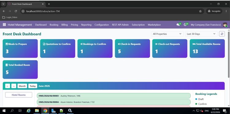Open the Dashboard menu
The height and width of the screenshot is (114, 230).
41,25
